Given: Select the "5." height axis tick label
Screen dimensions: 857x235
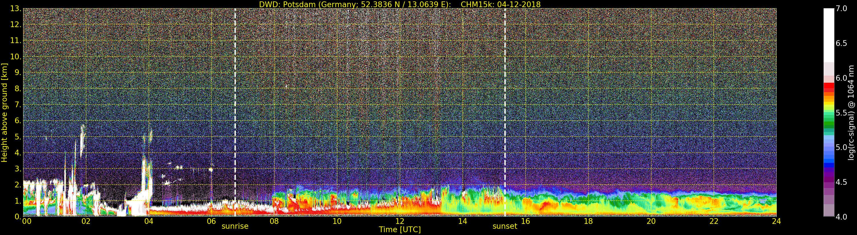Looking at the screenshot, I should (18, 137).
